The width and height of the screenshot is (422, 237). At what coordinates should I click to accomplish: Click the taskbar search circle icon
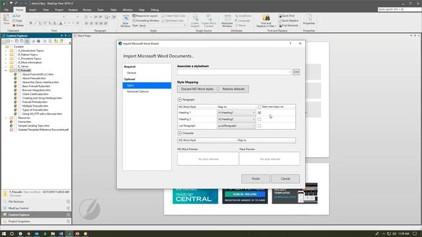[x=12, y=234]
